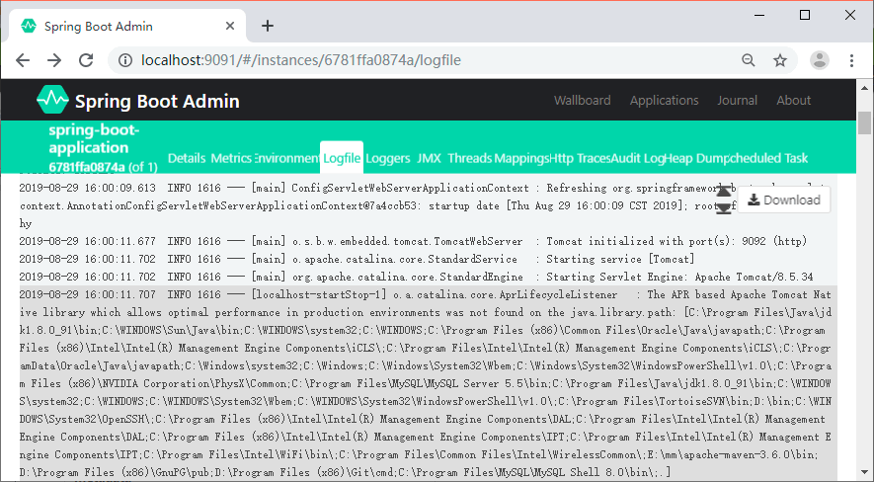The height and width of the screenshot is (482, 874).
Task: Close the Spring Boot Admin tab
Action: [x=230, y=26]
